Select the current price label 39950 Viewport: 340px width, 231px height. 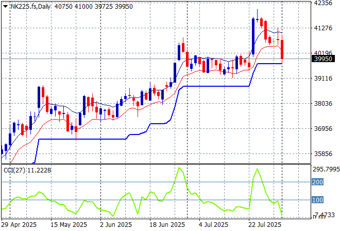(x=323, y=59)
